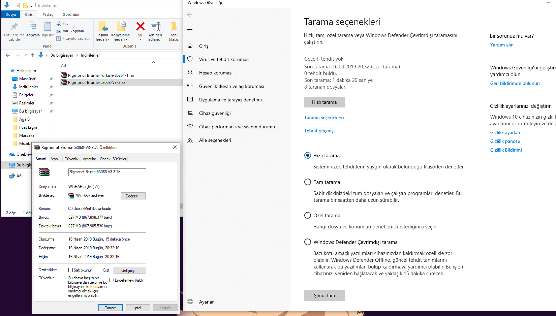Open the Ayrıntılar tab in the Özellikleri dialog
556x316 pixels.
point(89,159)
